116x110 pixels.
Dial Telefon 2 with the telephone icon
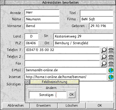pyautogui.click(x=111, y=57)
